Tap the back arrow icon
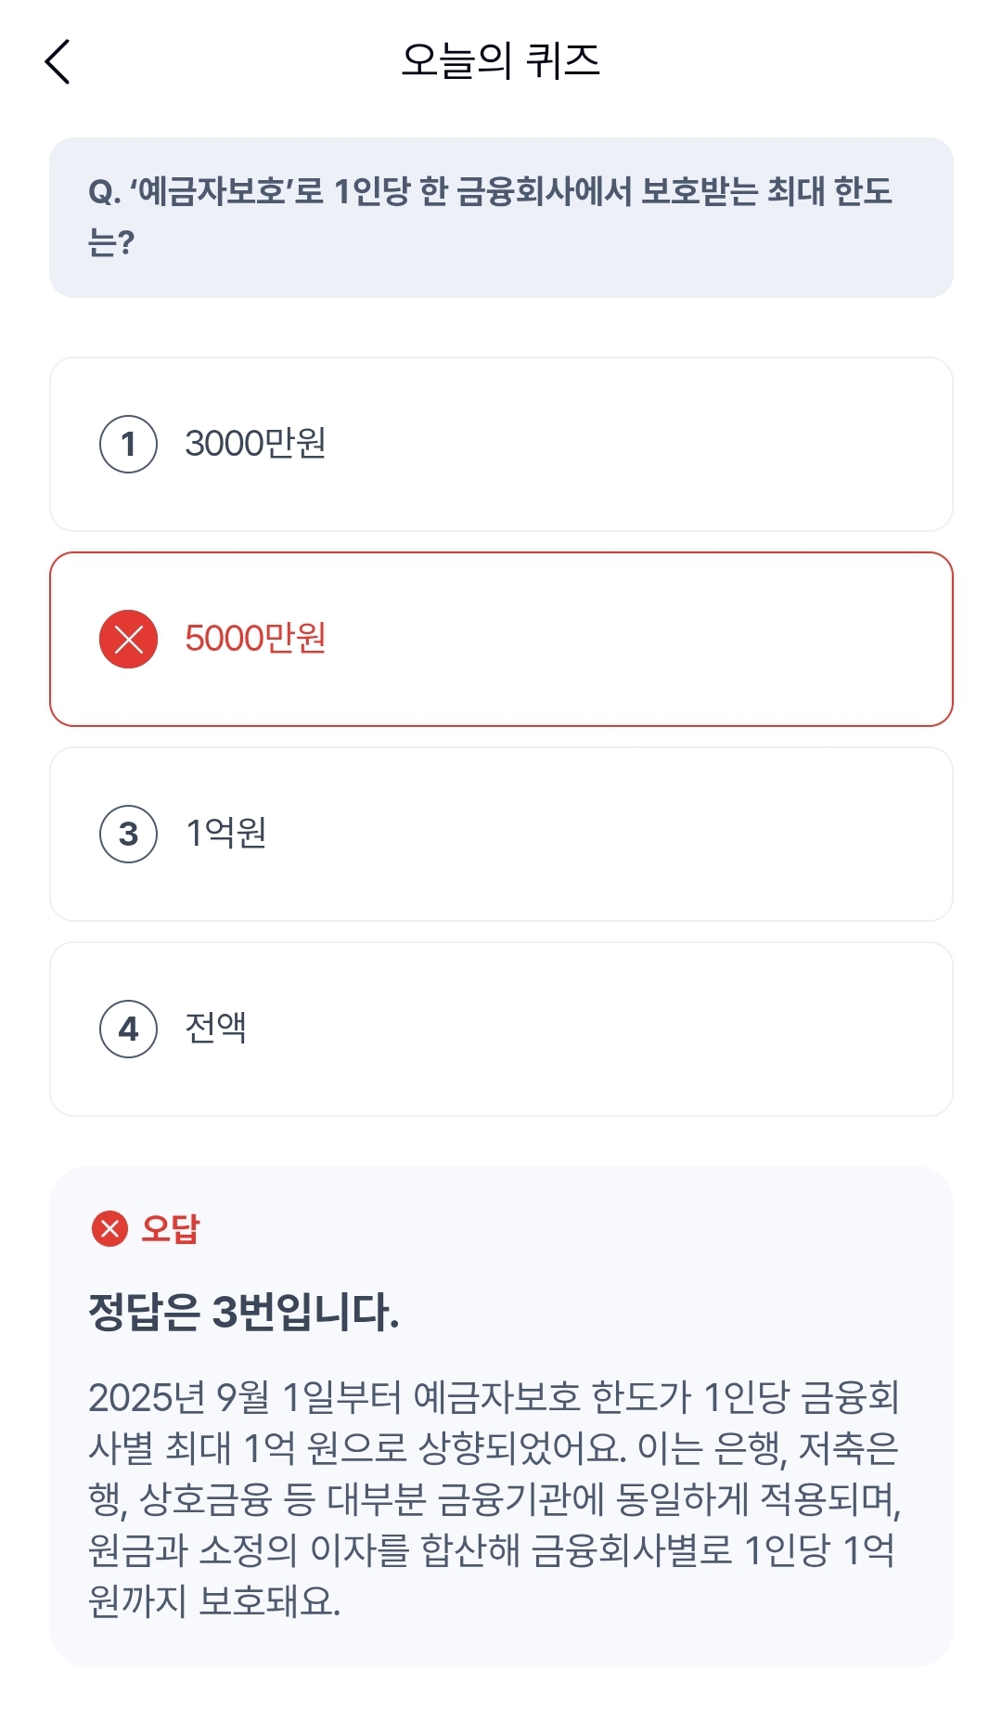Image resolution: width=1002 pixels, height=1723 pixels. tap(58, 62)
